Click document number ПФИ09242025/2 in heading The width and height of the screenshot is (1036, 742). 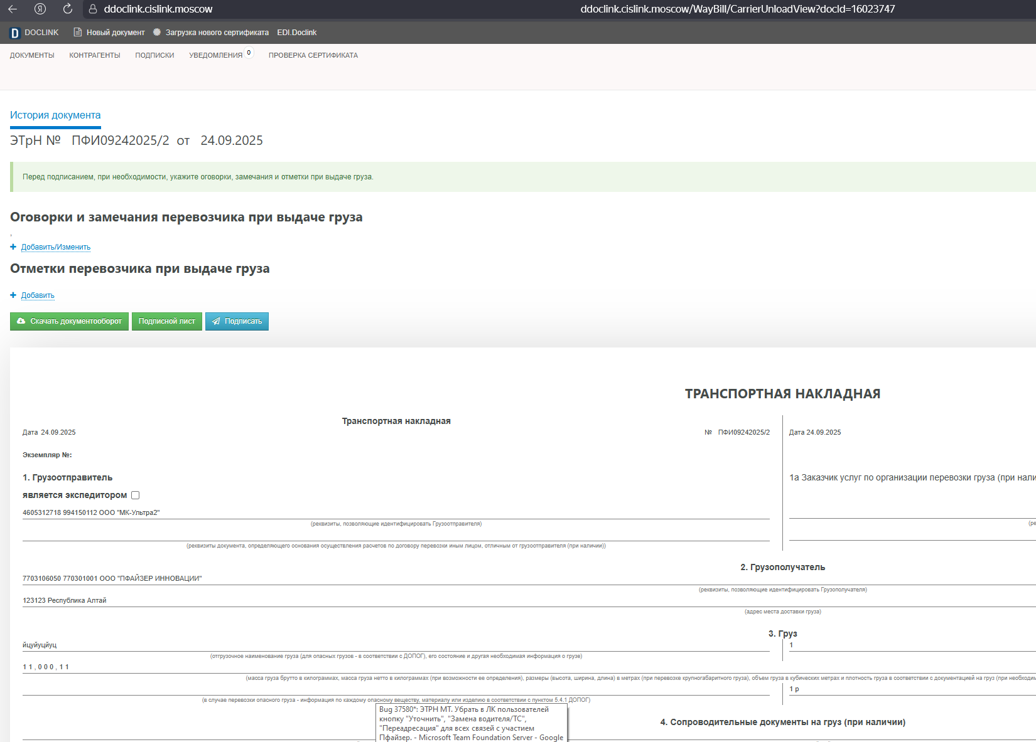coord(121,140)
